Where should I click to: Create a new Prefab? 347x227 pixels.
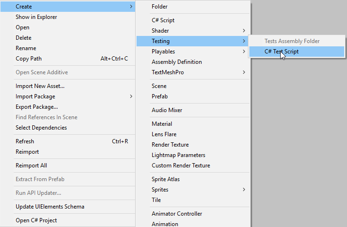(x=193, y=96)
